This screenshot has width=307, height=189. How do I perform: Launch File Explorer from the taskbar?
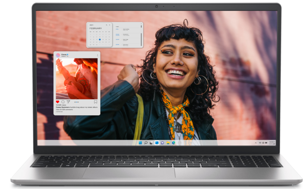(x=168, y=143)
